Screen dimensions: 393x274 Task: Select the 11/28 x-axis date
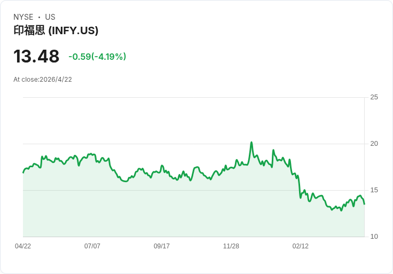(x=231, y=246)
